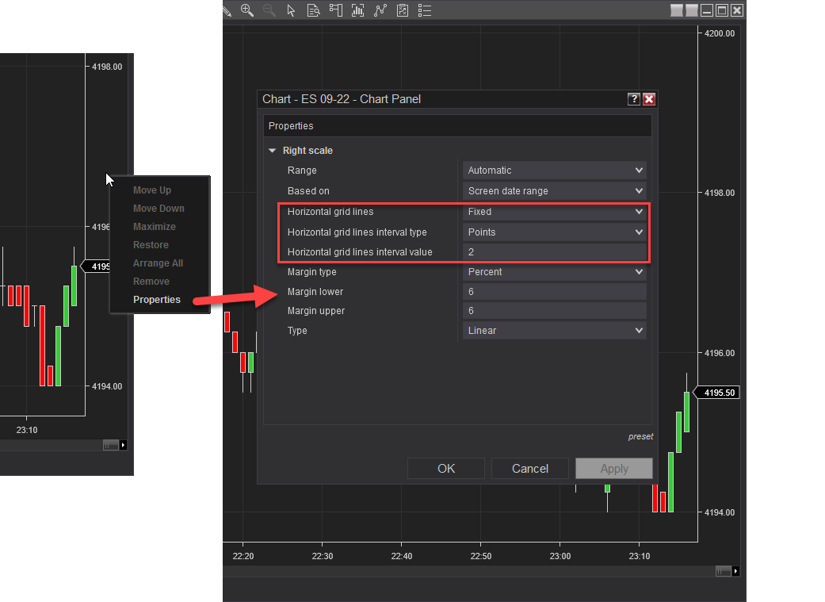The height and width of the screenshot is (602, 825).
Task: Click the Apply button
Action: [x=614, y=468]
